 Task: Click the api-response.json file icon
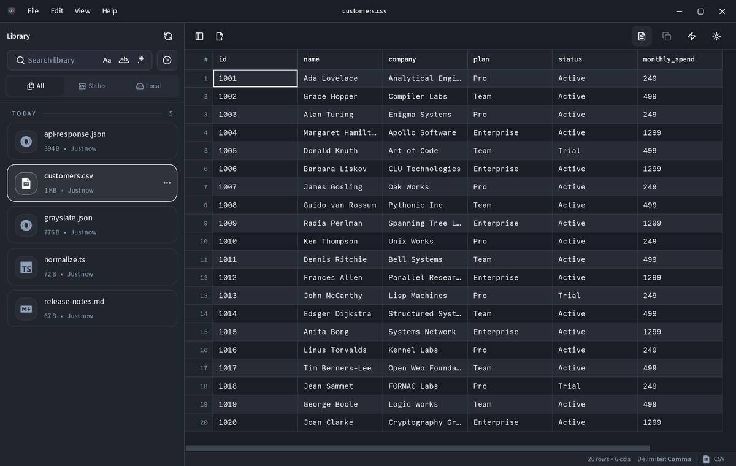click(x=26, y=141)
